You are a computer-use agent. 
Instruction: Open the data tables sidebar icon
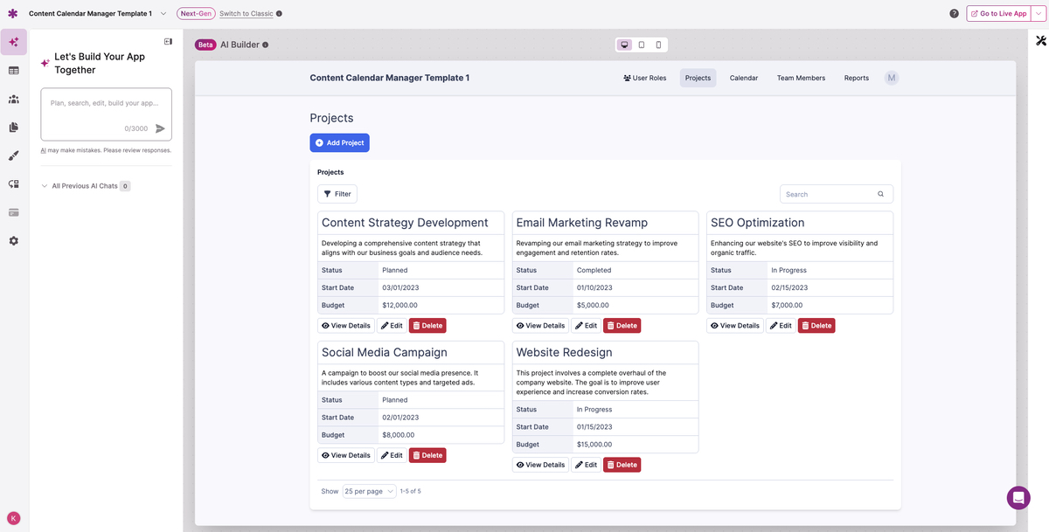point(14,71)
